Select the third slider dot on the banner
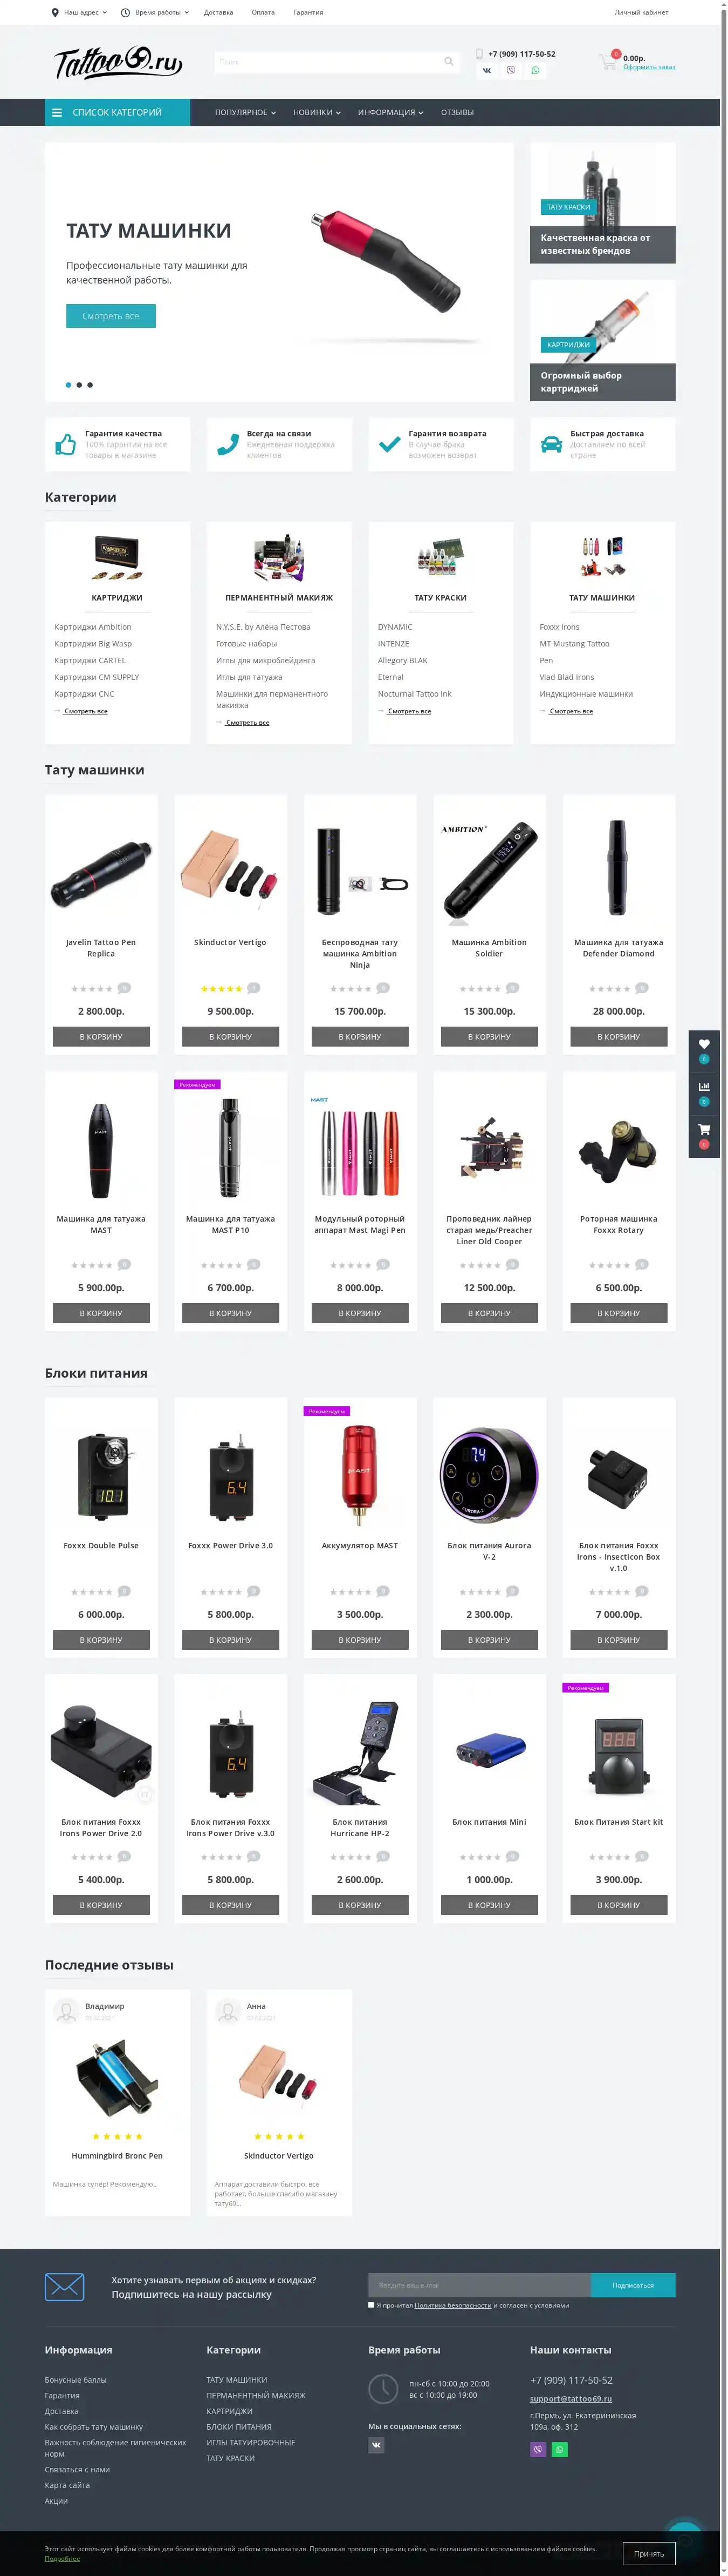 point(90,385)
